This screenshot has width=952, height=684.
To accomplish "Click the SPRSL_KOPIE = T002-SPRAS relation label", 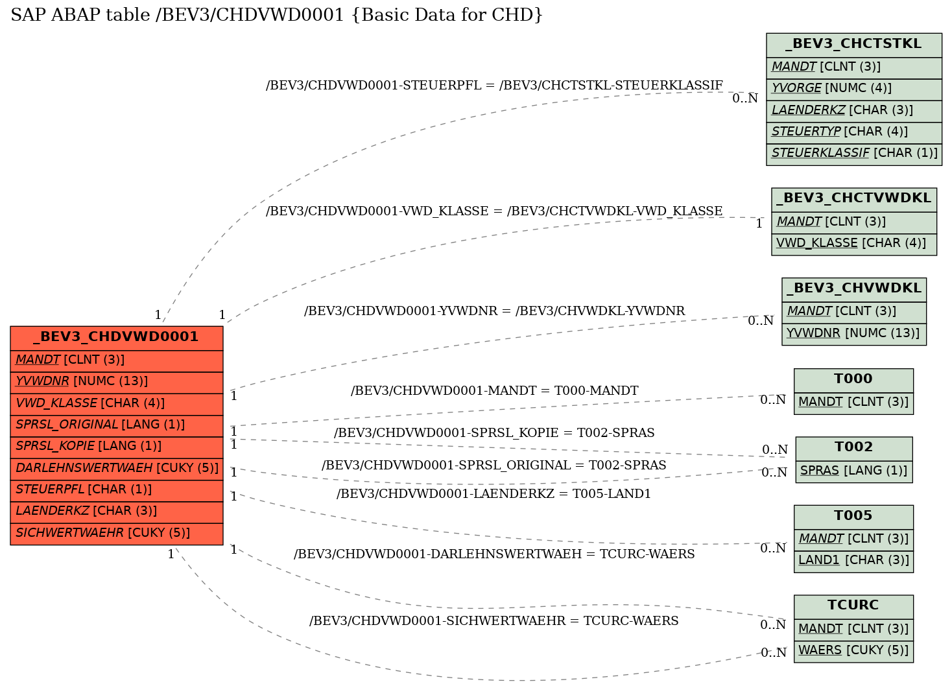I will coord(494,433).
